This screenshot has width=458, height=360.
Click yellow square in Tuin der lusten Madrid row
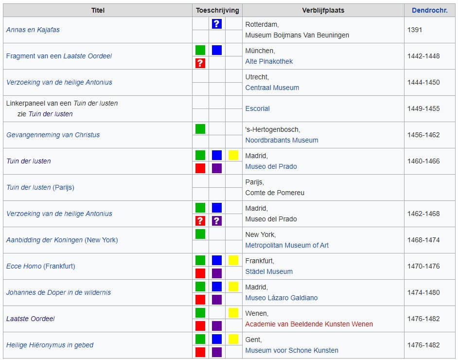click(x=233, y=155)
